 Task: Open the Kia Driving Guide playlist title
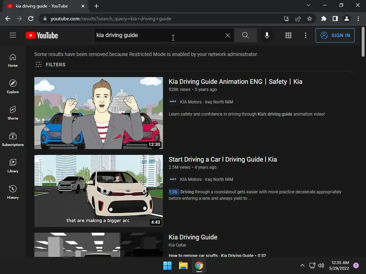193,237
